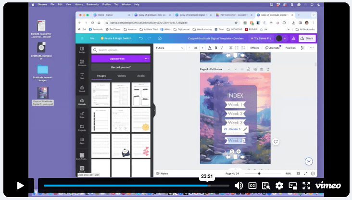Open the video transcript icon
Viewport: 352px width, 200px height.
266,186
